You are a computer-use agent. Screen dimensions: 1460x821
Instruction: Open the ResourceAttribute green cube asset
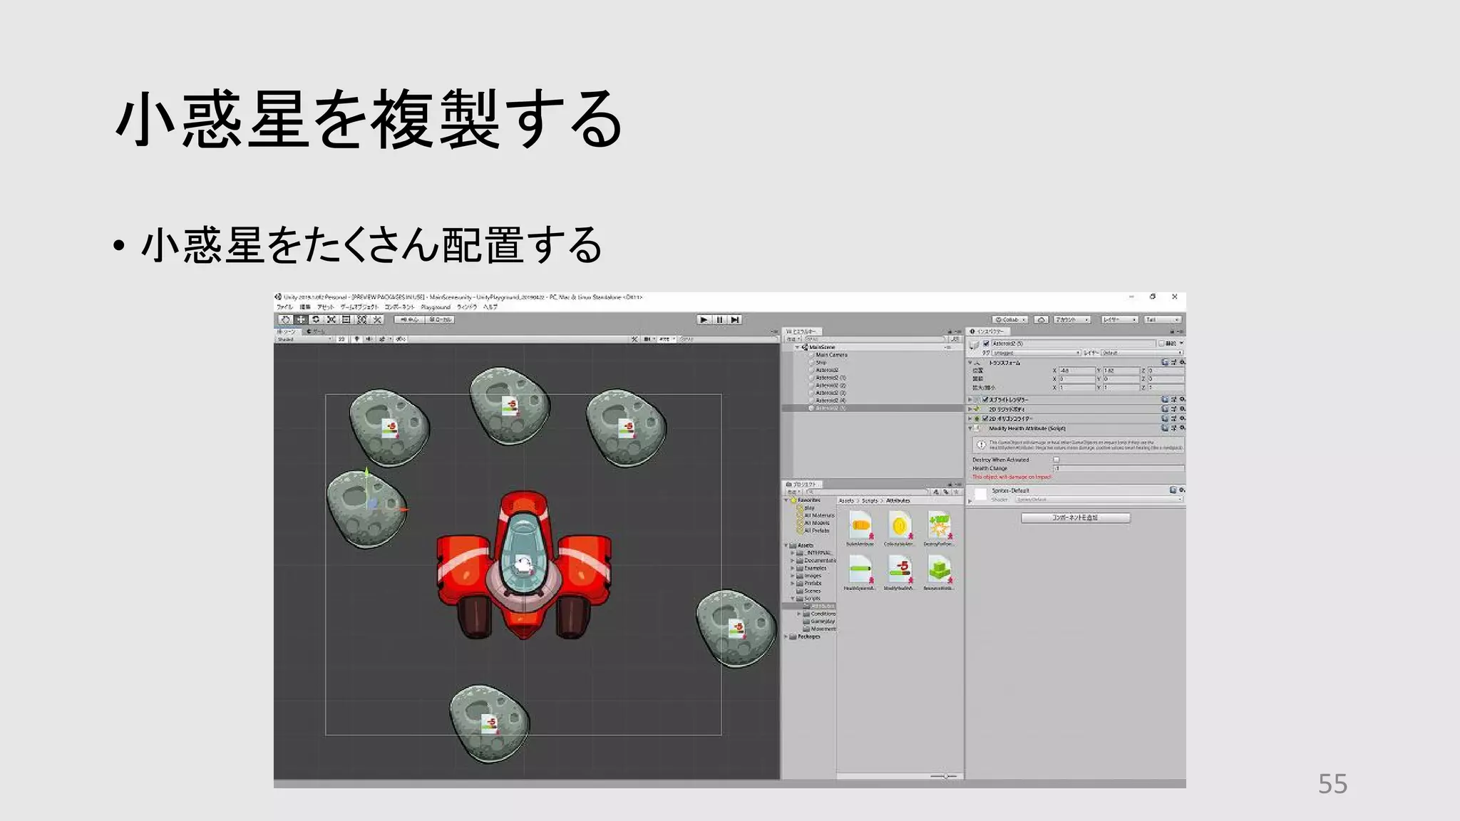point(939,573)
